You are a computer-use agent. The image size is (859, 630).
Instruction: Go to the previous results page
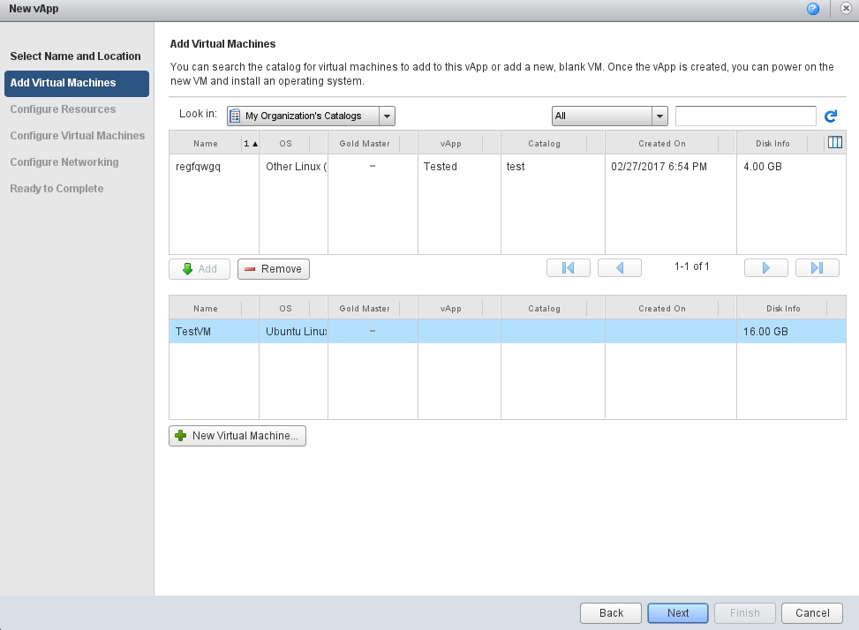click(x=619, y=268)
